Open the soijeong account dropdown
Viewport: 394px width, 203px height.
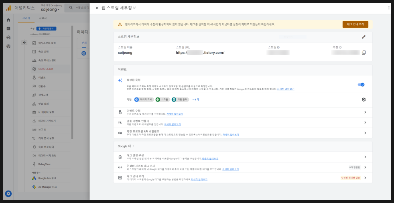(50, 10)
